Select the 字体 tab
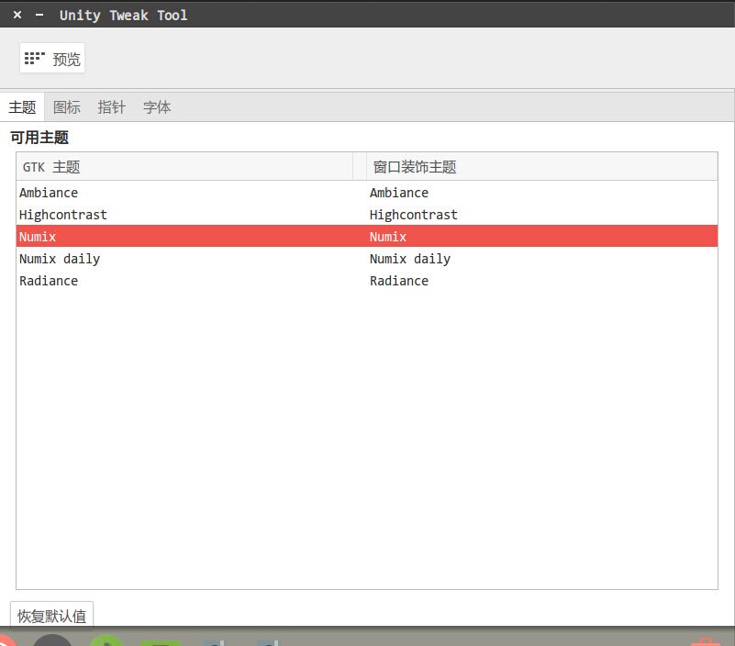The width and height of the screenshot is (735, 646). (157, 107)
